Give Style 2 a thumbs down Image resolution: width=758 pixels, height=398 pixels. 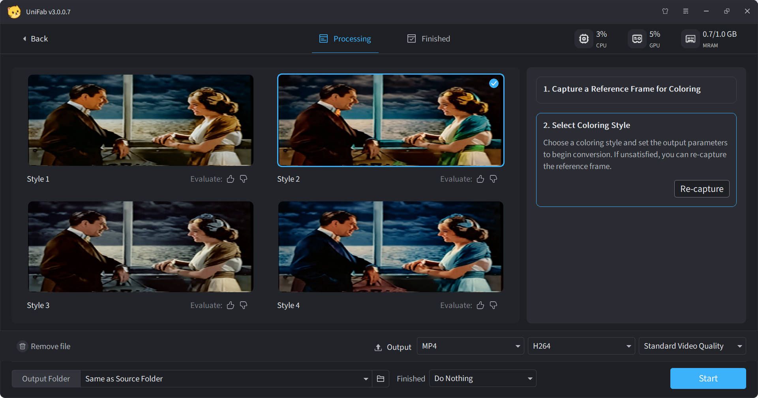493,179
